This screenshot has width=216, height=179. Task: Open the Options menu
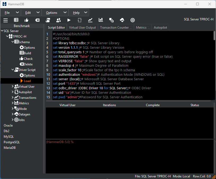55,13
